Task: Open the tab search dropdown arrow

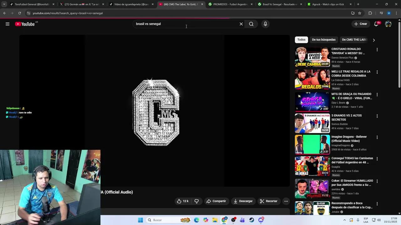Action: pyautogui.click(x=4, y=4)
